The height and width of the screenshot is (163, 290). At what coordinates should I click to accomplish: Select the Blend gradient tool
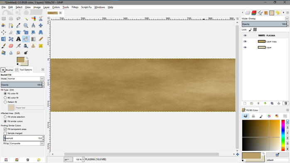pyautogui.click(x=33, y=39)
